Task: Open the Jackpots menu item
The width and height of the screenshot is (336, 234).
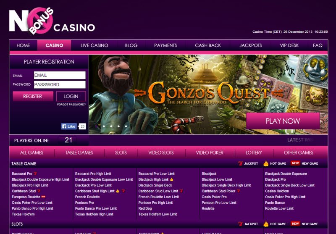Action: pos(250,45)
